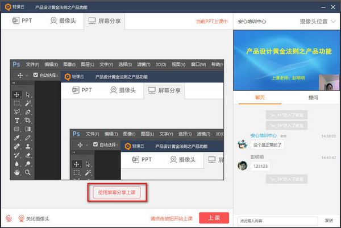Open 选择(S) menu in the larger Photoshop

click(x=125, y=64)
